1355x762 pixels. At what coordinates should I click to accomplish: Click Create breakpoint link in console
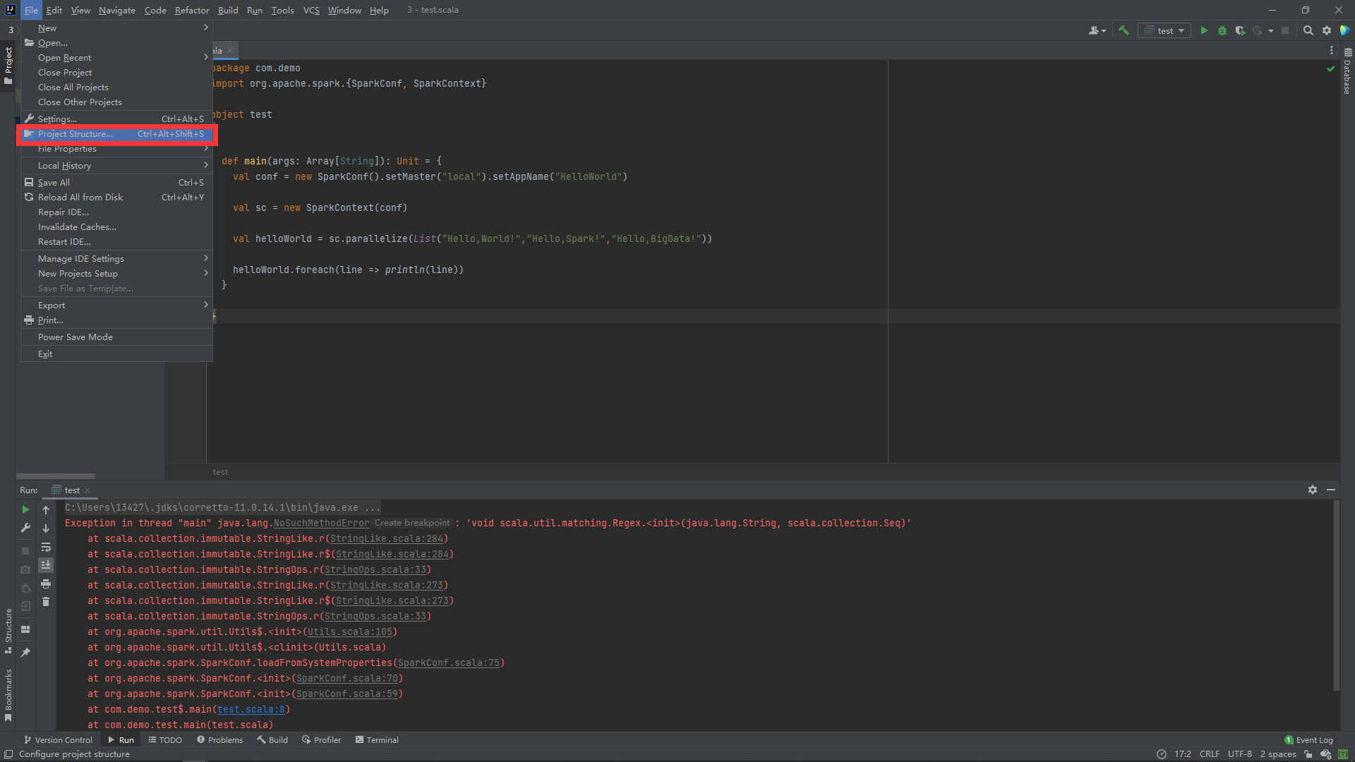click(411, 523)
